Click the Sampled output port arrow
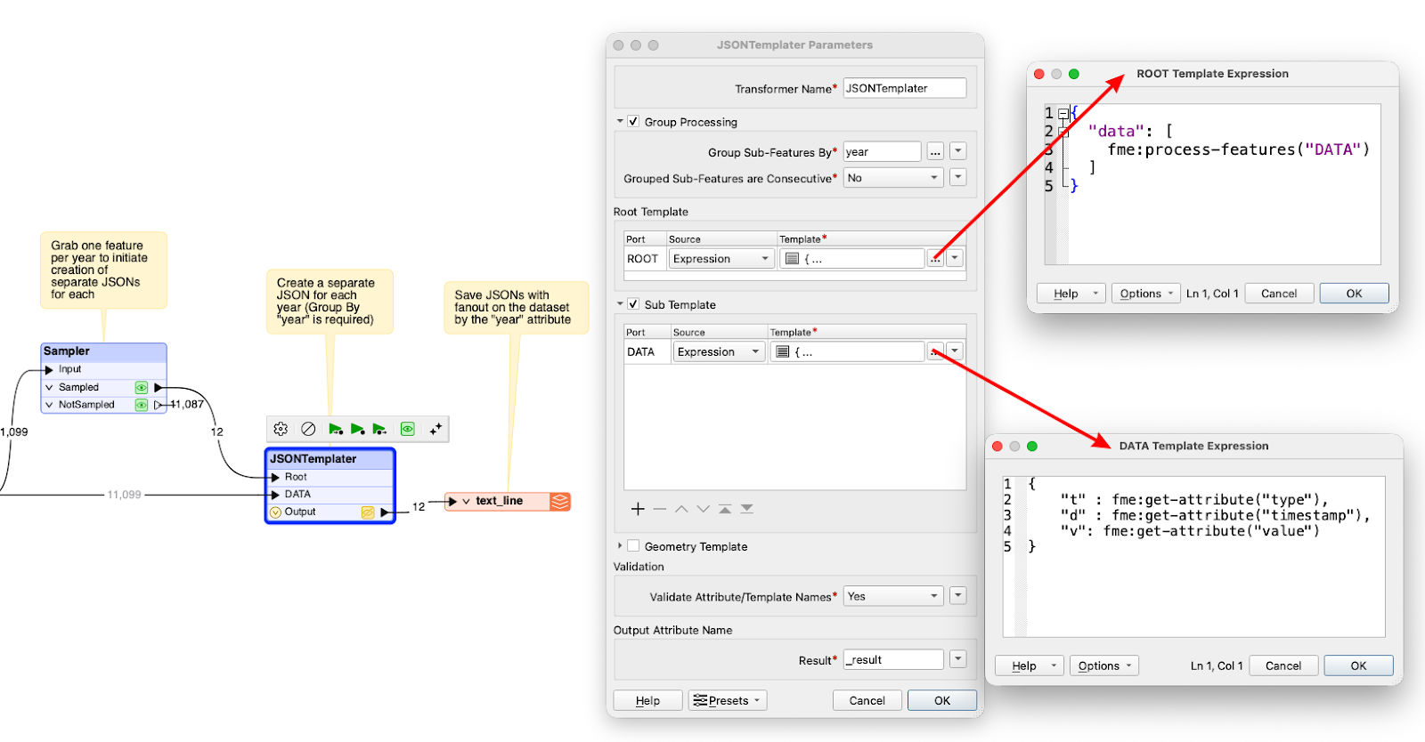The height and width of the screenshot is (742, 1425). [158, 387]
